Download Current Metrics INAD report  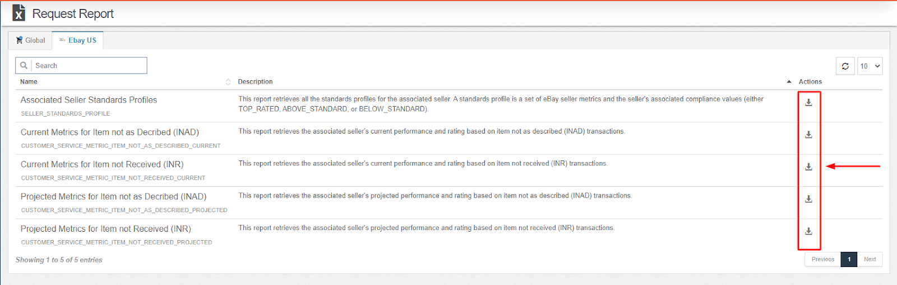coord(808,135)
